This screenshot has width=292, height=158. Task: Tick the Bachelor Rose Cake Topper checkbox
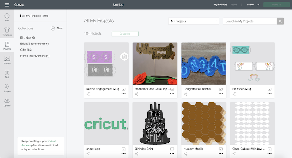coord(172,89)
